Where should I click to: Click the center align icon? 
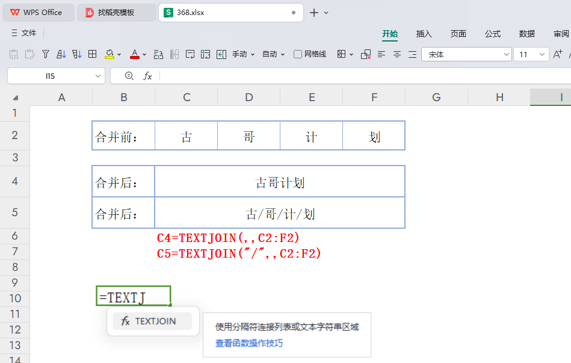click(x=397, y=54)
